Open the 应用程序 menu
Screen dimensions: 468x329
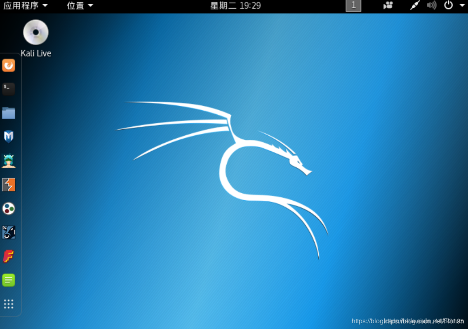[x=26, y=5]
